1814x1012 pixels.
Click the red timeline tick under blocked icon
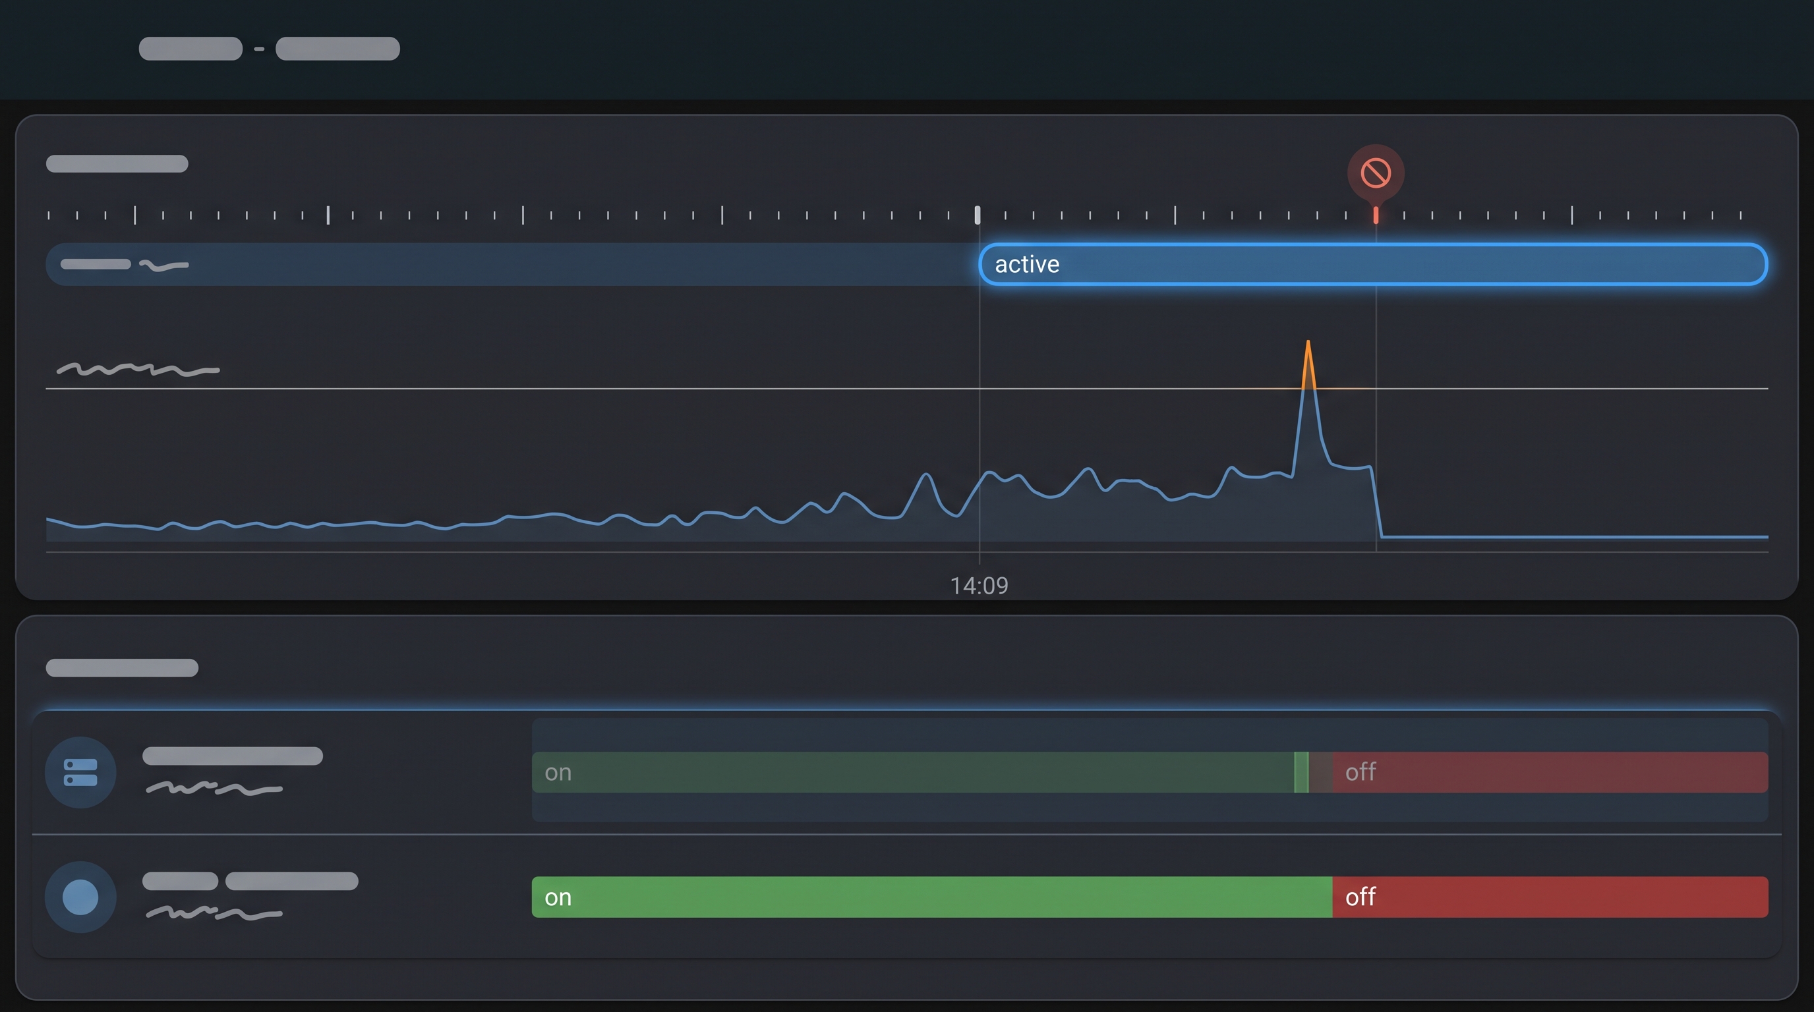1375,215
